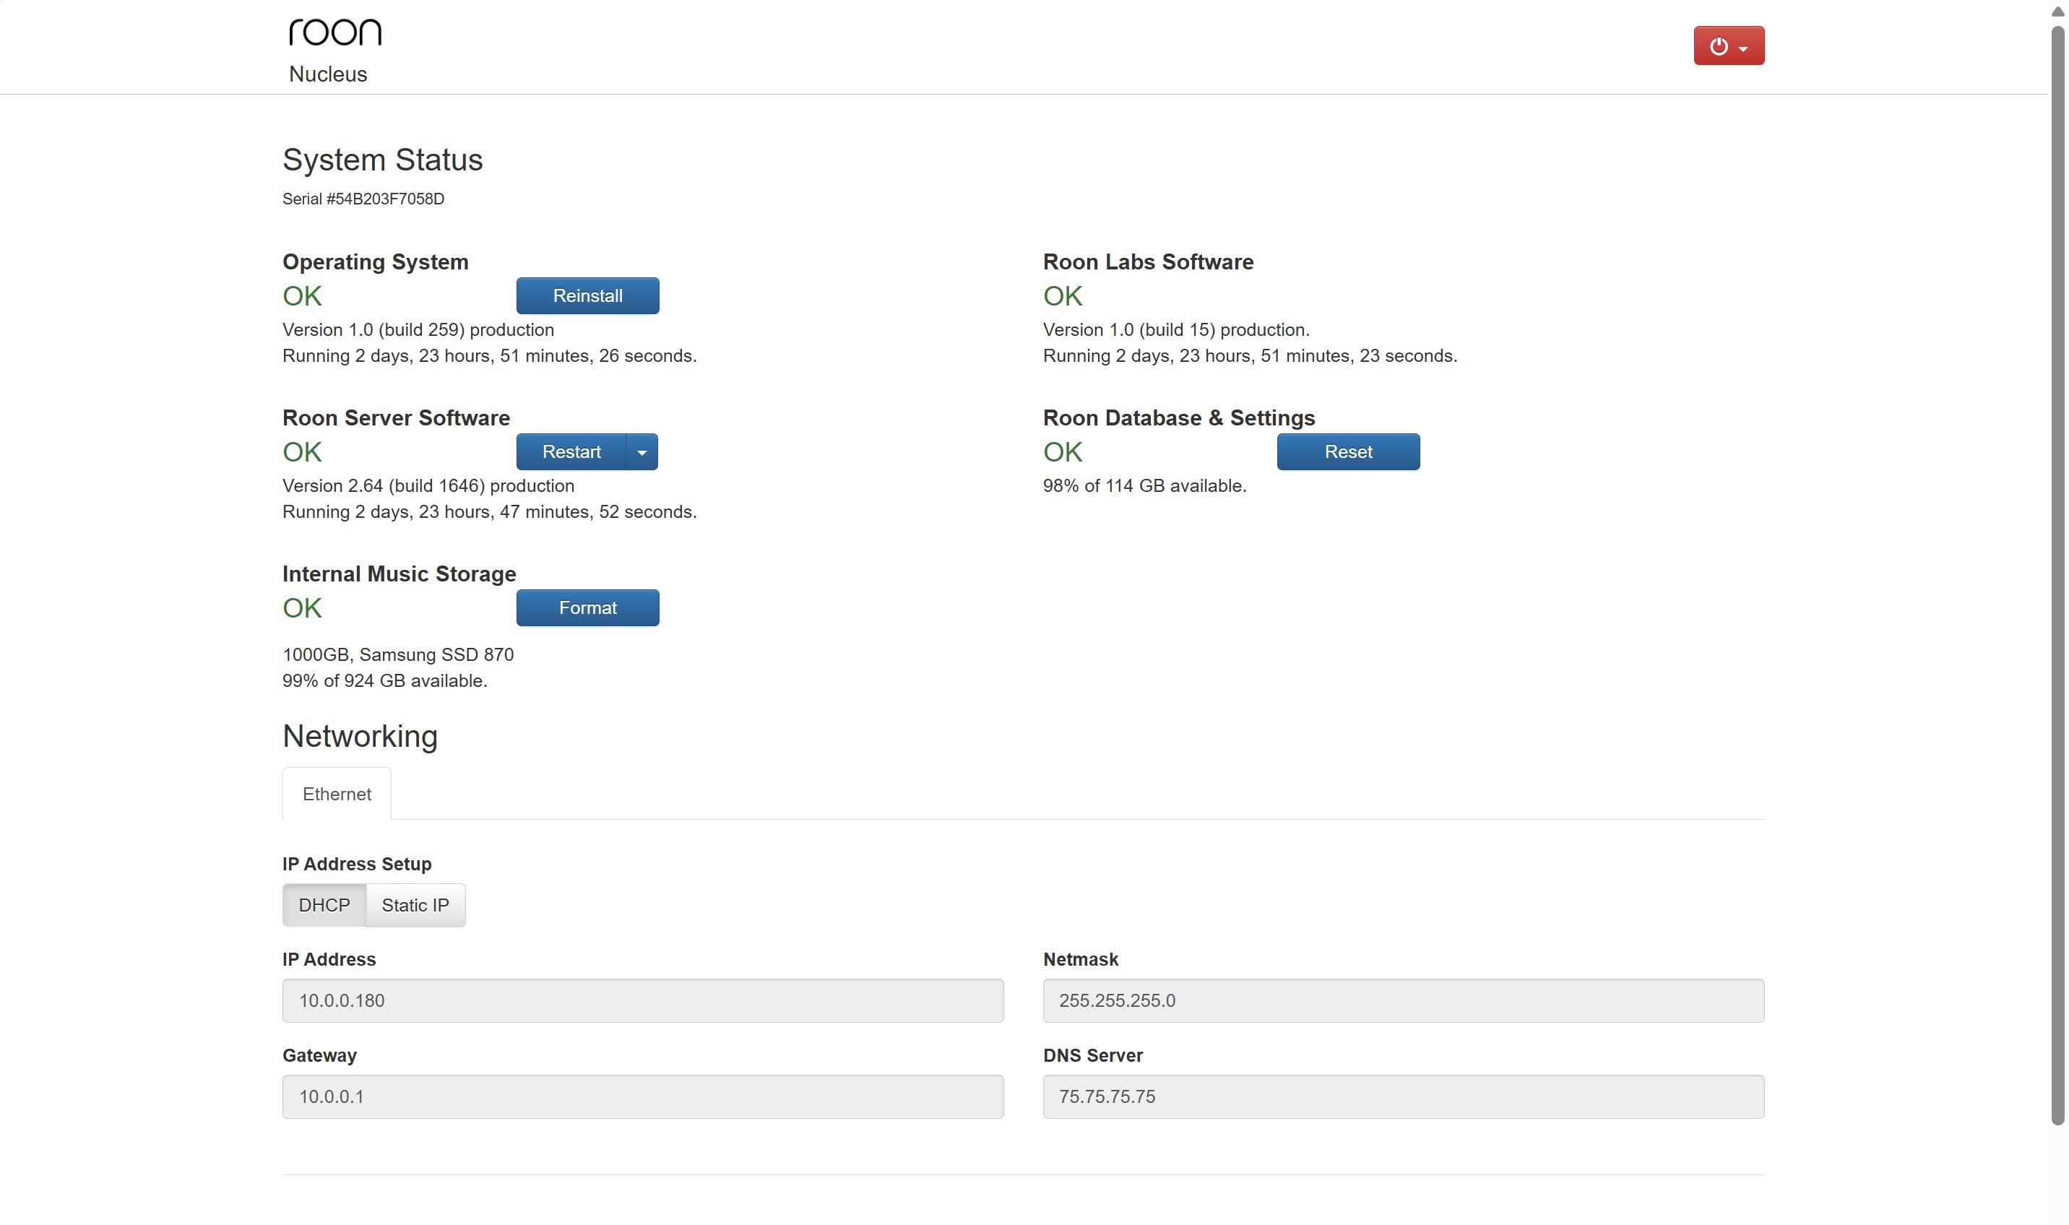Viewport: 2069px width, 1225px height.
Task: Click the scrollbar up arrow
Action: tap(2057, 12)
